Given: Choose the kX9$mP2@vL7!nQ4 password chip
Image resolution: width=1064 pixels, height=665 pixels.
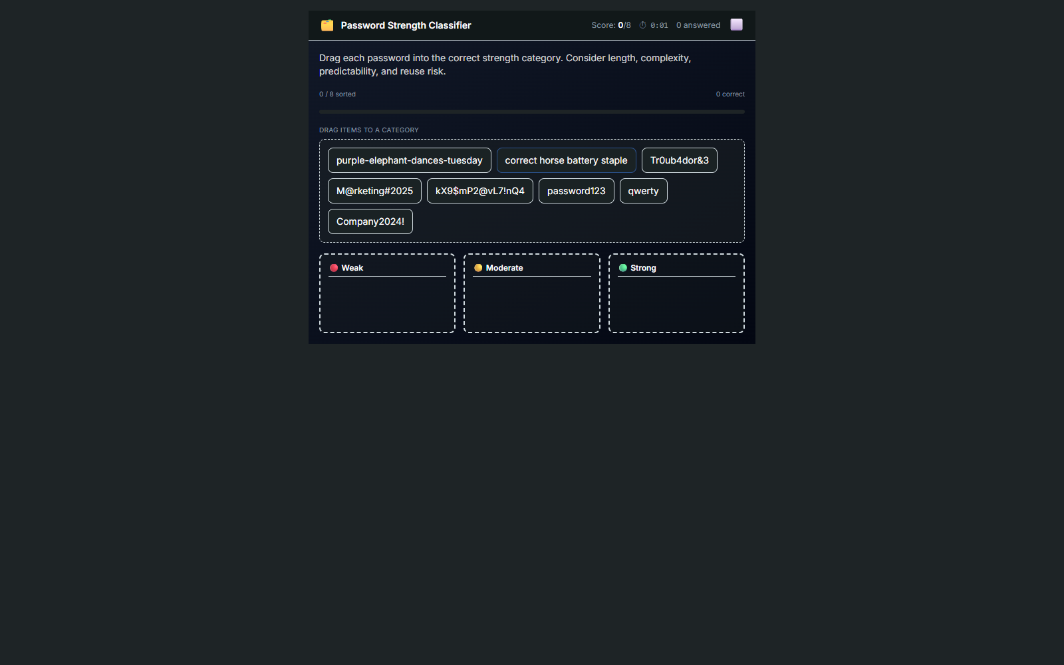Looking at the screenshot, I should (x=480, y=191).
